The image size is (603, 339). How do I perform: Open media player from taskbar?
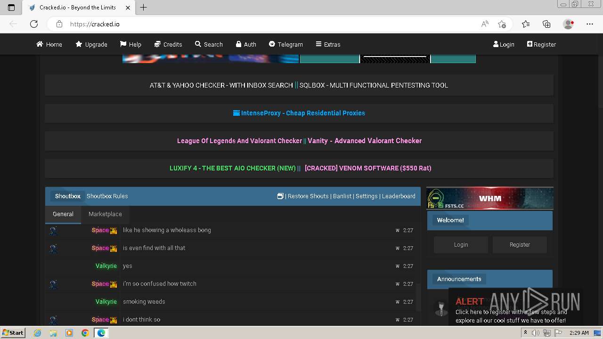tap(69, 333)
